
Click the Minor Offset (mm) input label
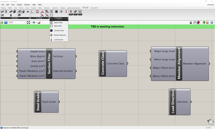pos(164,76)
